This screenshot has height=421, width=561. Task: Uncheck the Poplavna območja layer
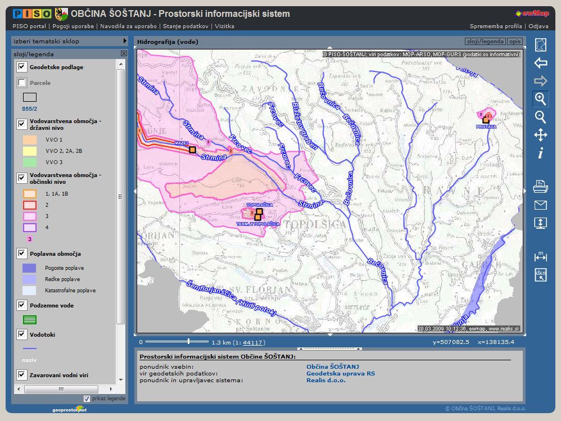(x=22, y=254)
